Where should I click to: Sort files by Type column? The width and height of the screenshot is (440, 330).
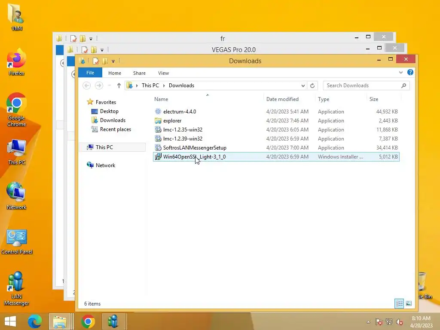pyautogui.click(x=341, y=99)
